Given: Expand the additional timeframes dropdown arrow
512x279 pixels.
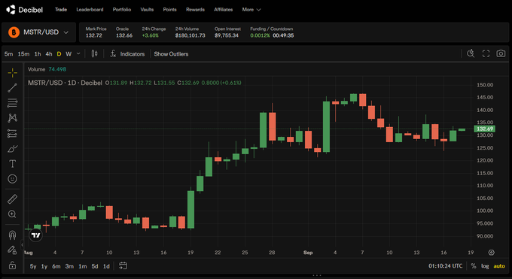Looking at the screenshot, I should 78,53.
